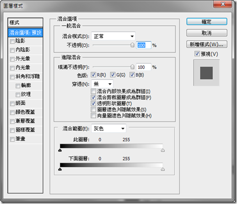Open the 筆畫 settings page
This screenshot has width=237, height=204.
coord(20,139)
